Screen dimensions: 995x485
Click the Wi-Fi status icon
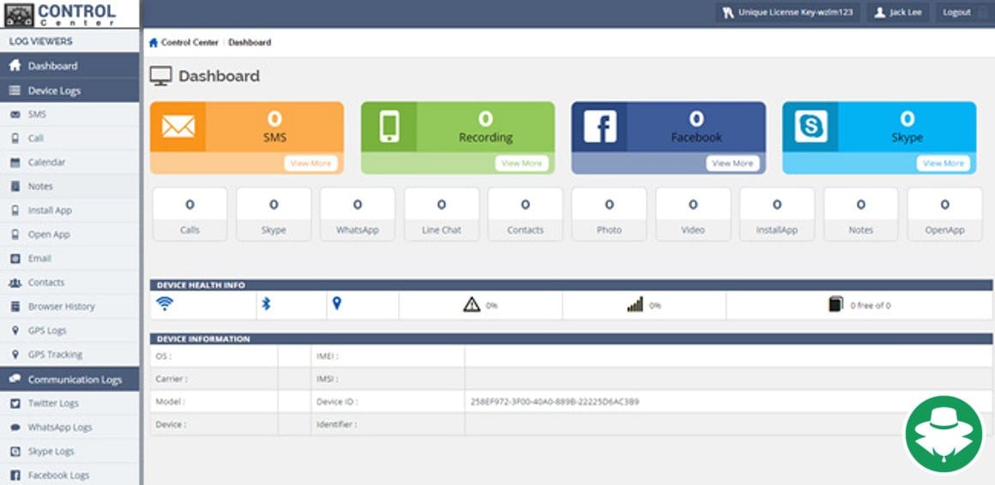(x=165, y=303)
